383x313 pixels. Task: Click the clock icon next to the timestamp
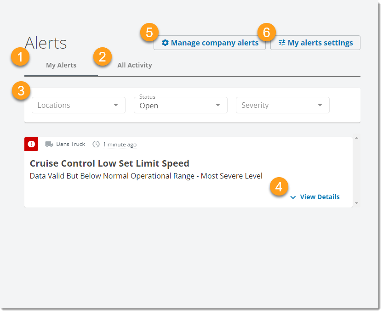pos(96,144)
